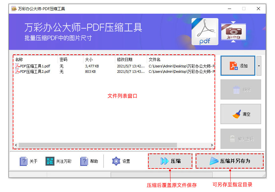
Task: Click the 无 password cell of PDF压缩工具2.pdf
Action: tap(61, 72)
